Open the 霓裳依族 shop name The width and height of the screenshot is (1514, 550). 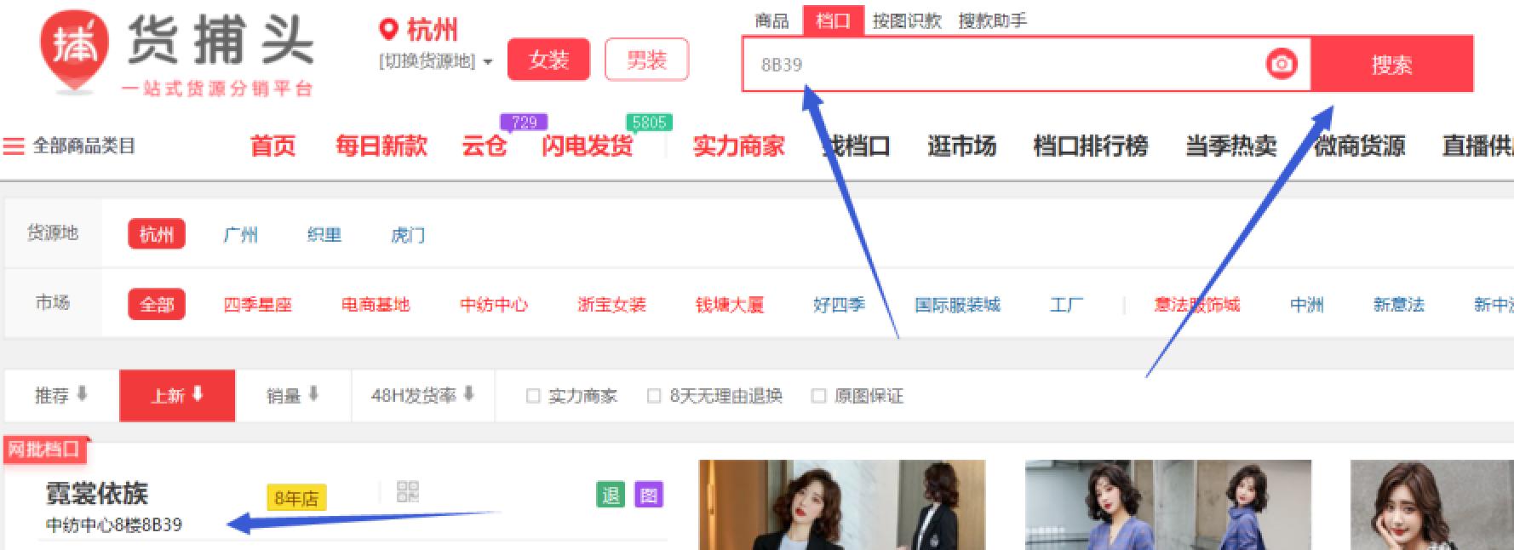97,493
